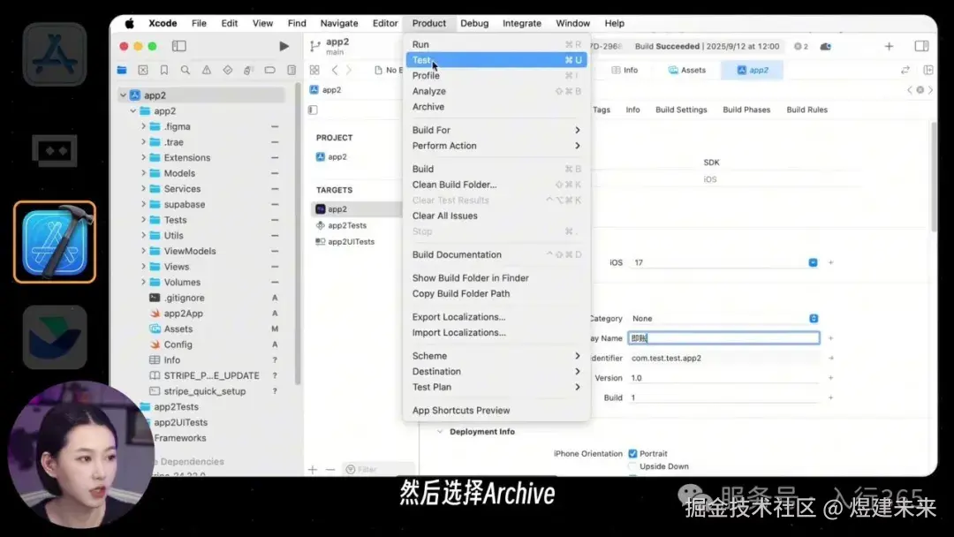Select the Assets editor tab

[687, 70]
